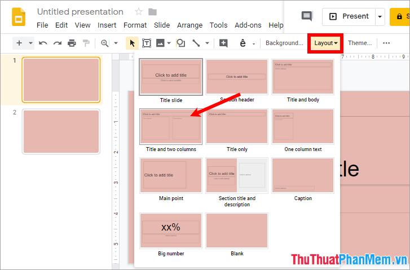
Task: Open the Edit menu
Action: [61, 25]
